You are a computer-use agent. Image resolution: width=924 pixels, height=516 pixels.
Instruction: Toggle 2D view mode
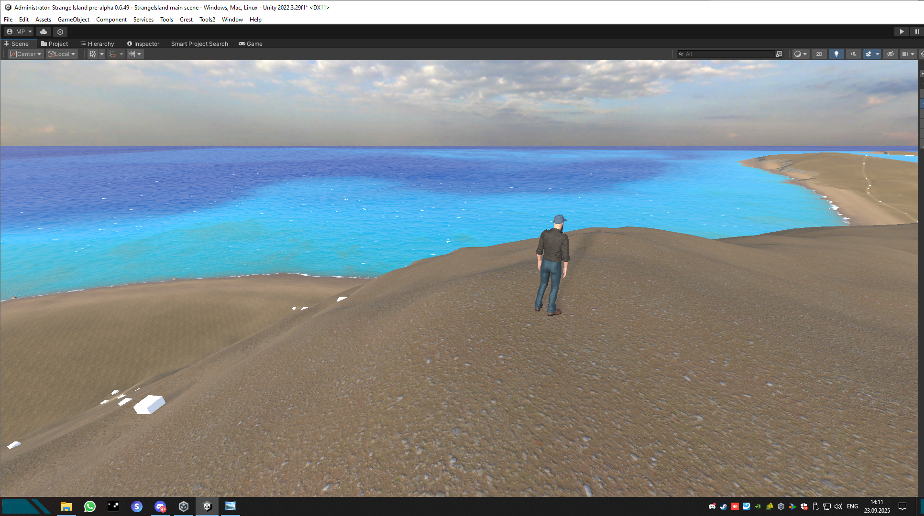point(819,54)
